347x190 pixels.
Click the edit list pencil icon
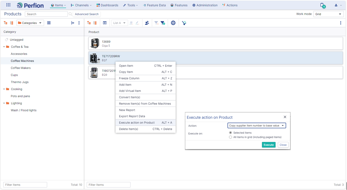click(137, 23)
